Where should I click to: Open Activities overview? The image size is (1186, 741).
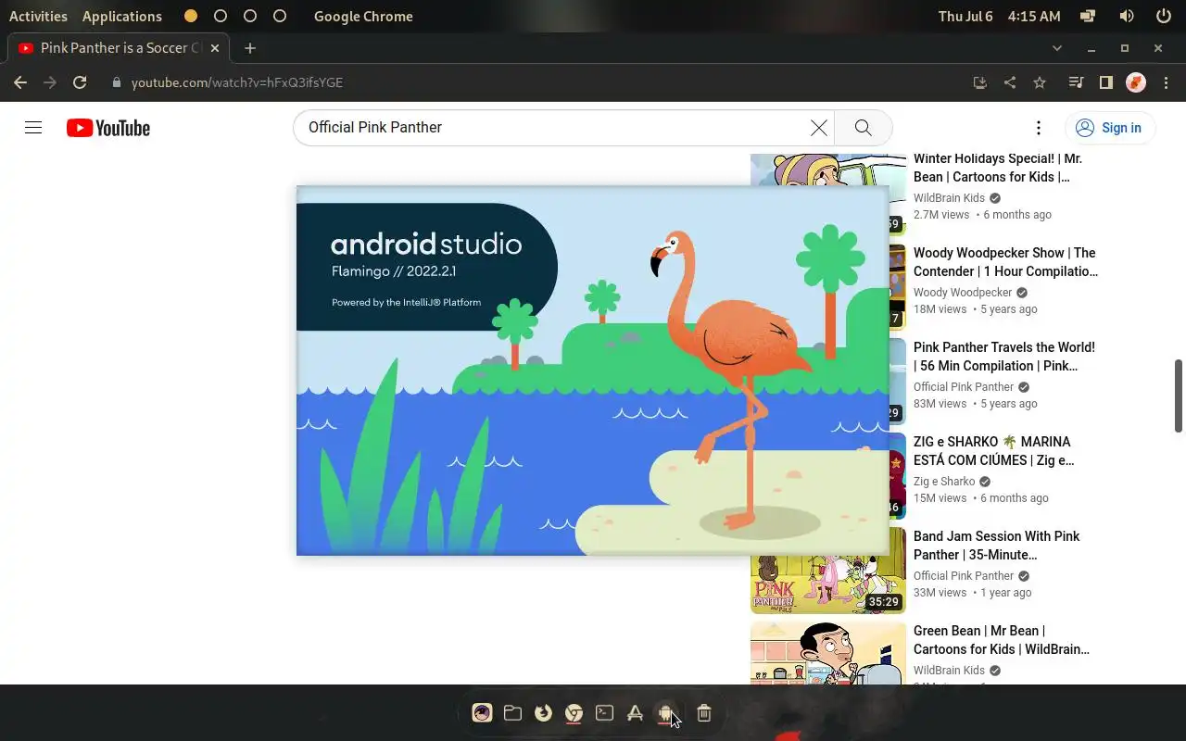[38, 16]
